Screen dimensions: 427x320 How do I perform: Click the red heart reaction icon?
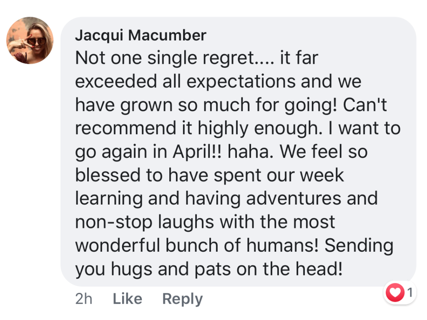[395, 292]
